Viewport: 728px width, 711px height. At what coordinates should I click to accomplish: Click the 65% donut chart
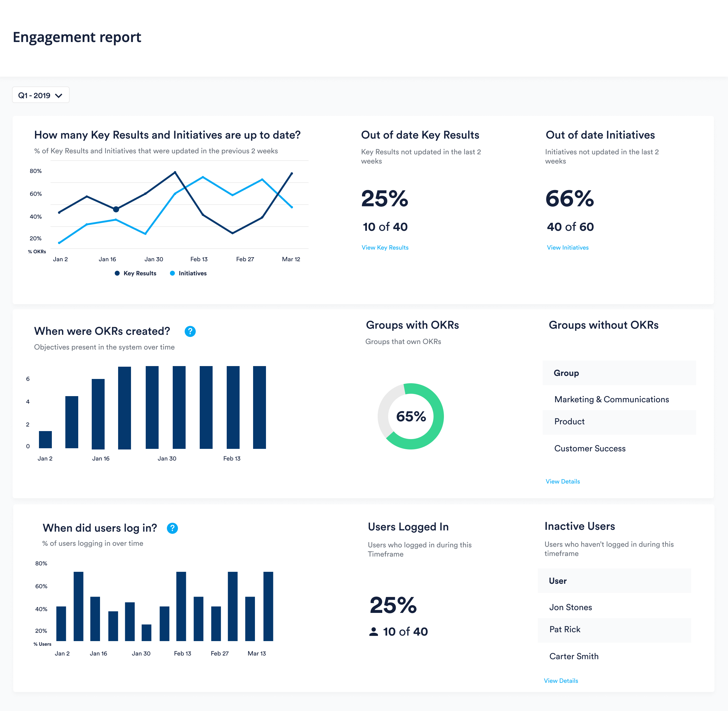click(x=410, y=416)
